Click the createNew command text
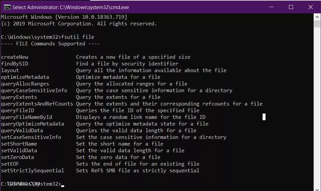 point(15,57)
